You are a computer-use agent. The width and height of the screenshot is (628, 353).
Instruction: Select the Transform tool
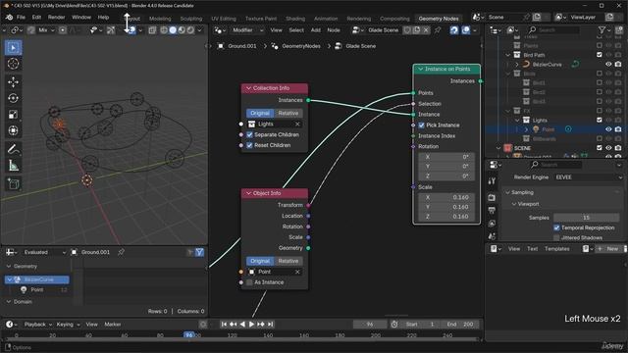(13, 130)
